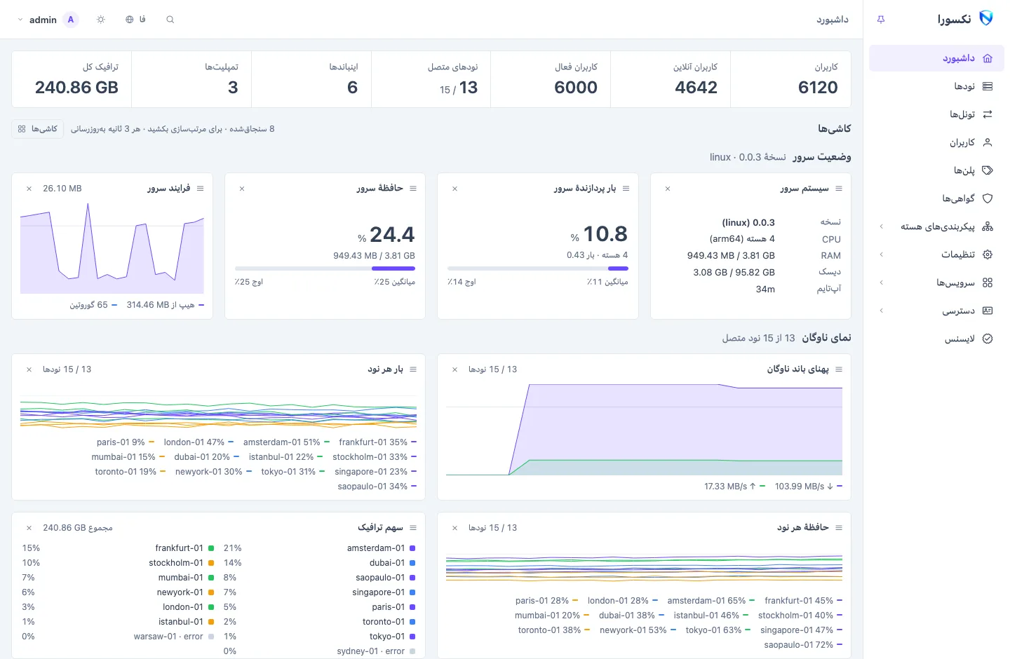Open the گواهی‌ها sidebar link
This screenshot has height=659, width=1010.
936,198
